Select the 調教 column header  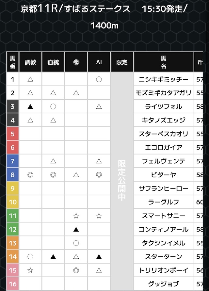pyautogui.click(x=30, y=62)
